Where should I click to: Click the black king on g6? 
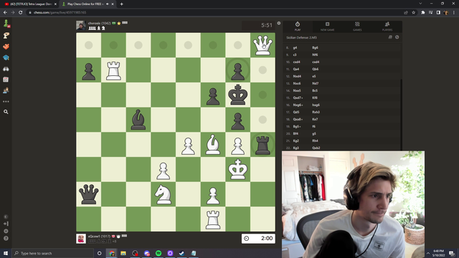coord(237,95)
